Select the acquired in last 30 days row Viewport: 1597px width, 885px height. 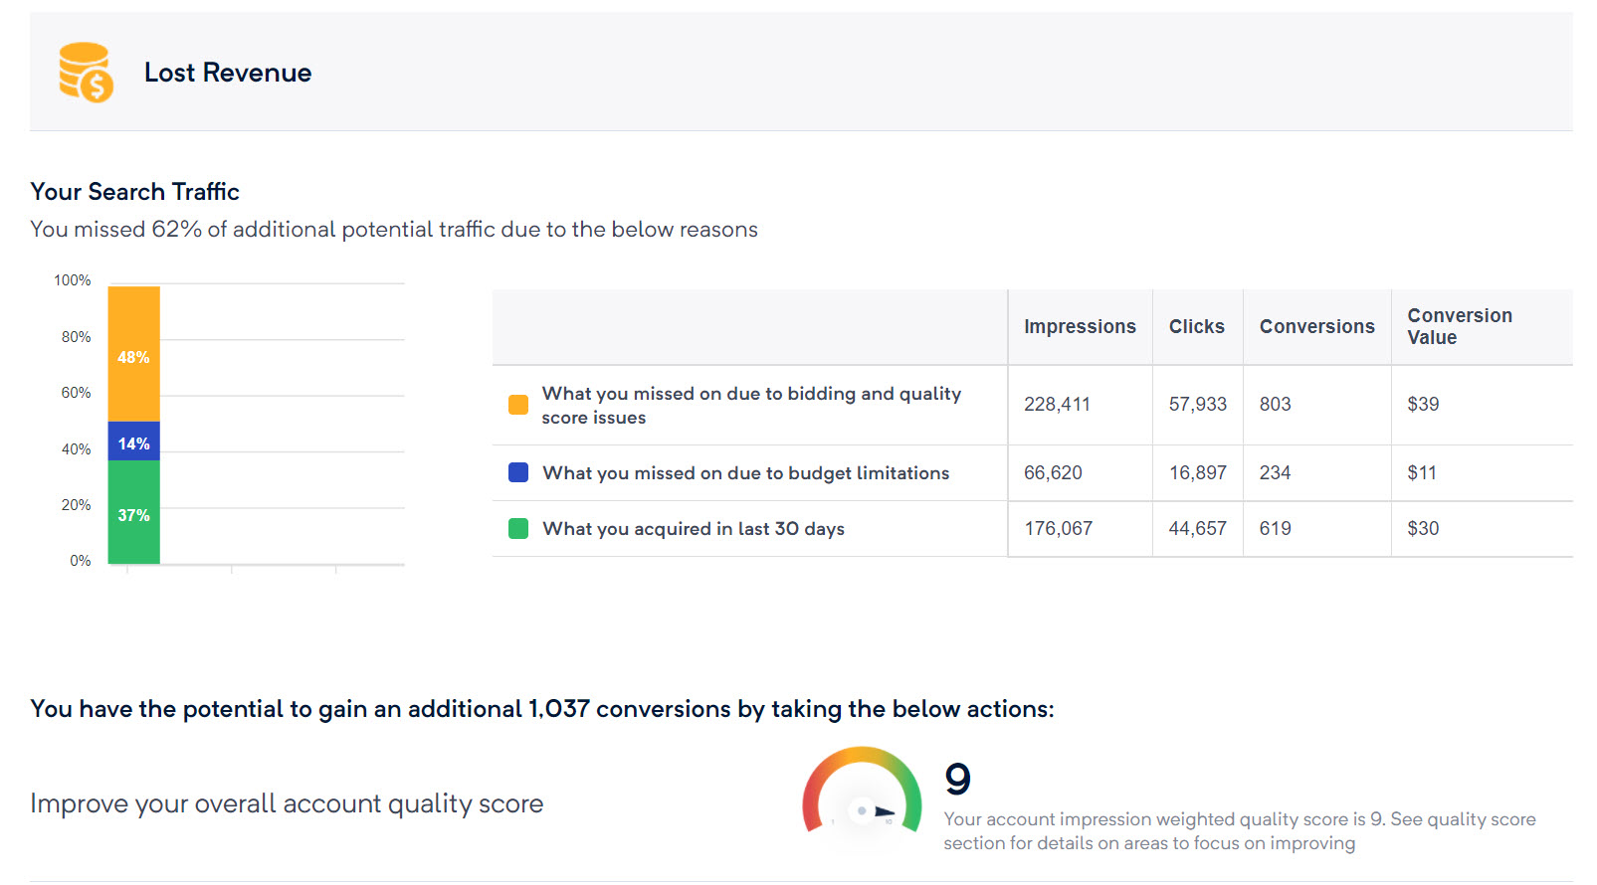(x=693, y=529)
